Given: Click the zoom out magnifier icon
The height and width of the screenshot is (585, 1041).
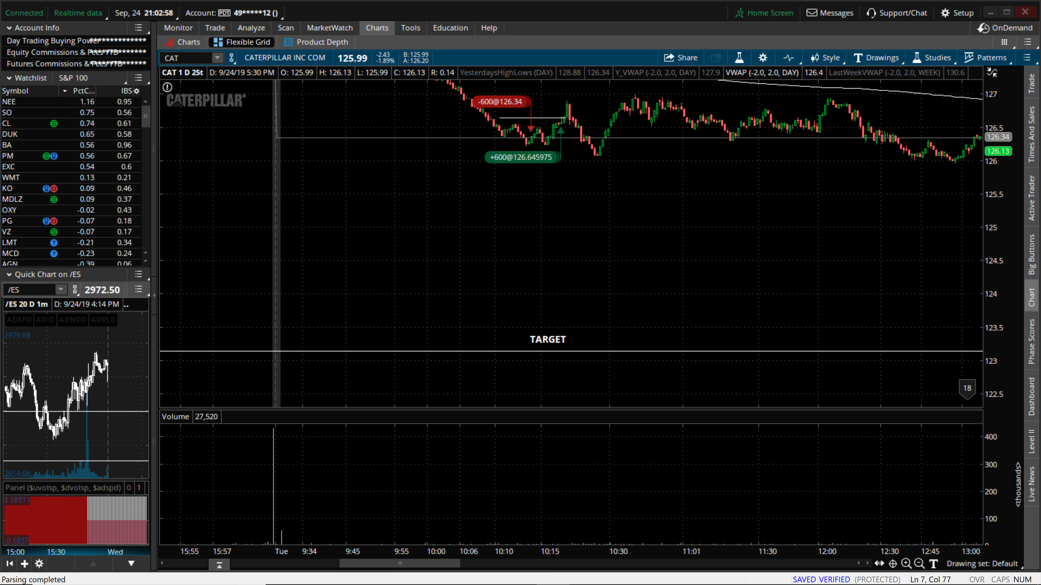Looking at the screenshot, I should pyautogui.click(x=919, y=563).
